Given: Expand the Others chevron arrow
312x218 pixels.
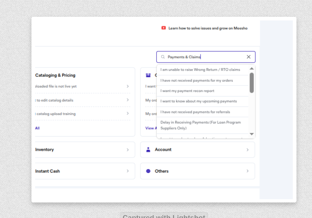Looking at the screenshot, I should [247, 171].
